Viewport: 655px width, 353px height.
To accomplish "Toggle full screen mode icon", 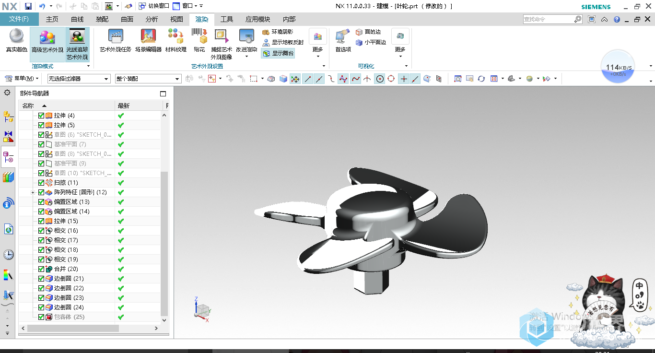I will coord(592,19).
